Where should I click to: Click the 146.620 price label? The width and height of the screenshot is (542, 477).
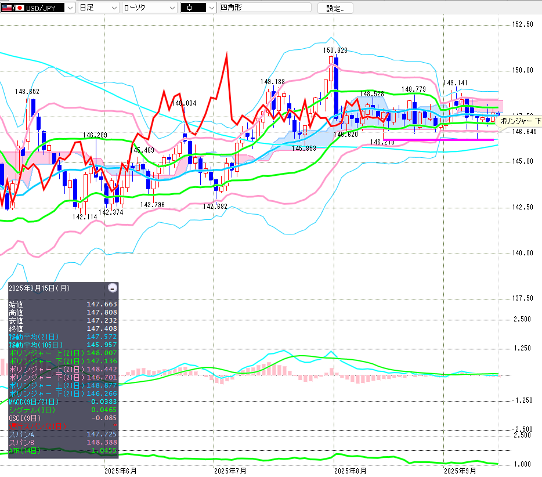coord(346,135)
